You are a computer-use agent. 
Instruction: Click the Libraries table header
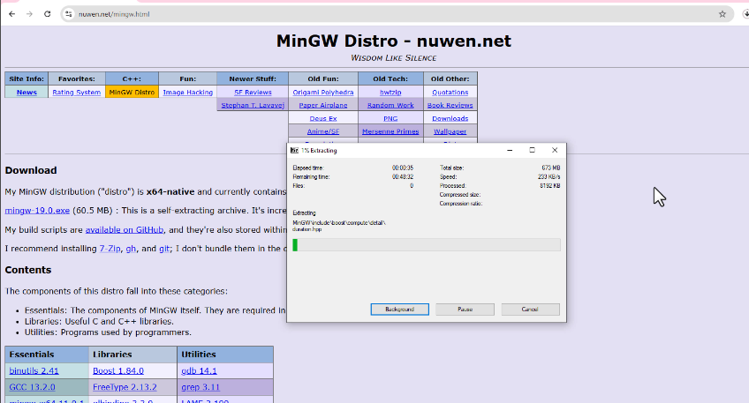tap(132, 354)
